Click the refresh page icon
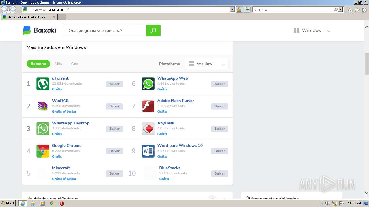Image resolution: width=369 pixels, height=207 pixels. [247, 9]
